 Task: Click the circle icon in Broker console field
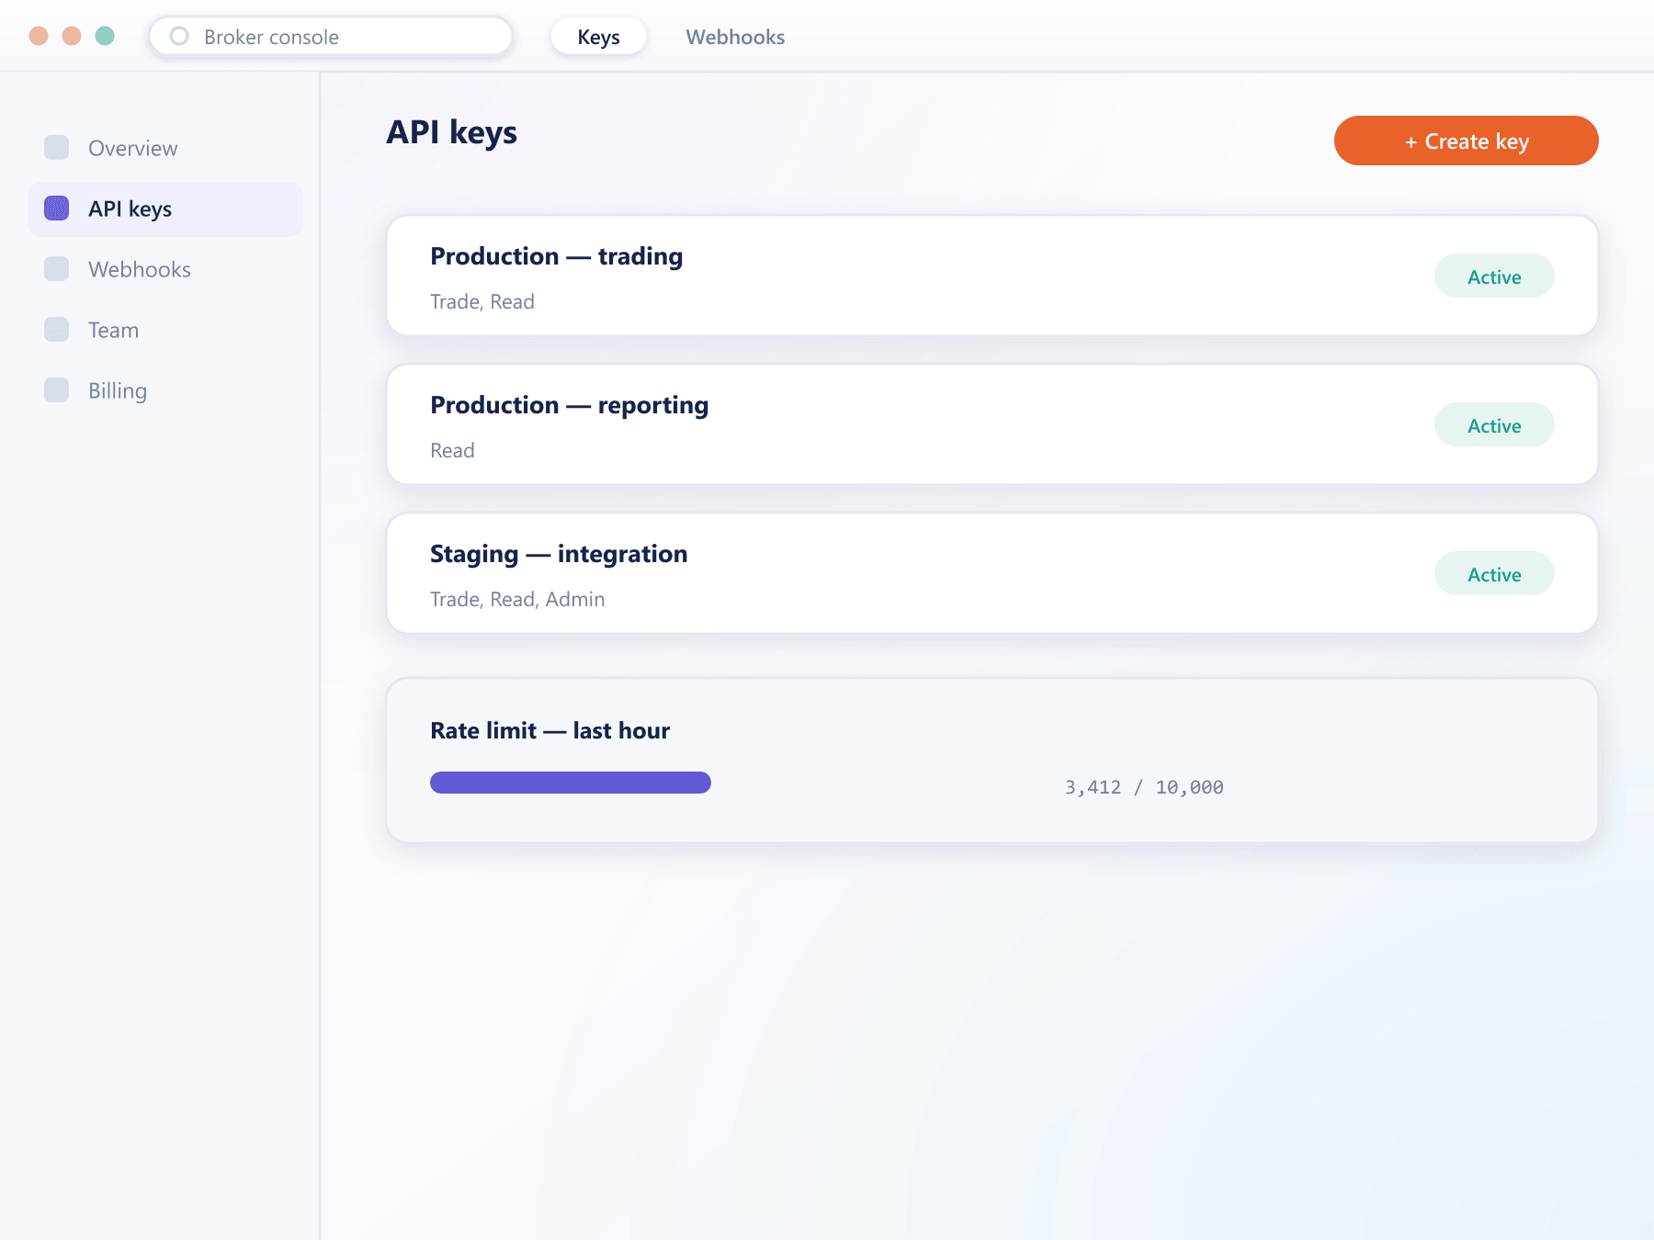tap(179, 37)
